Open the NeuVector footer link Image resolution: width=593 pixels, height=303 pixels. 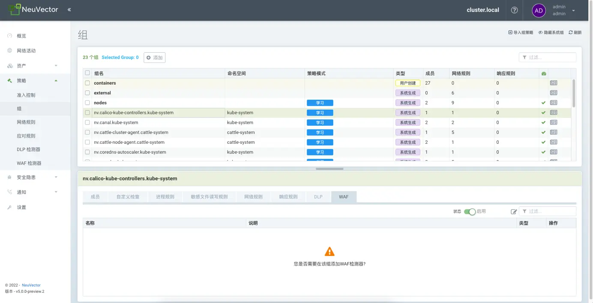31,285
